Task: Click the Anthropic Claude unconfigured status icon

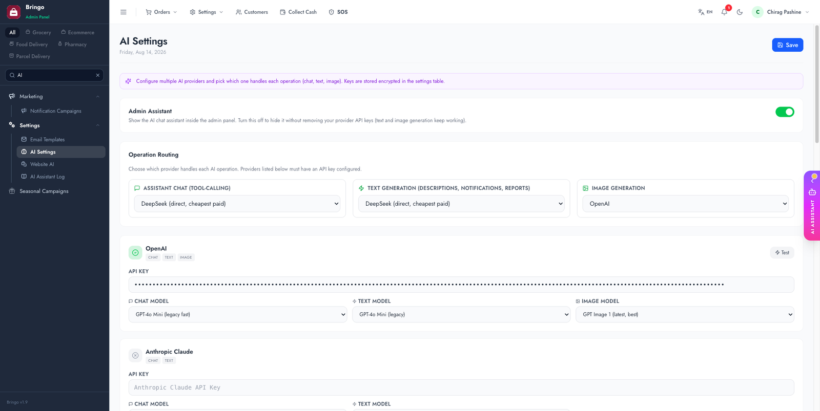Action: 135,355
